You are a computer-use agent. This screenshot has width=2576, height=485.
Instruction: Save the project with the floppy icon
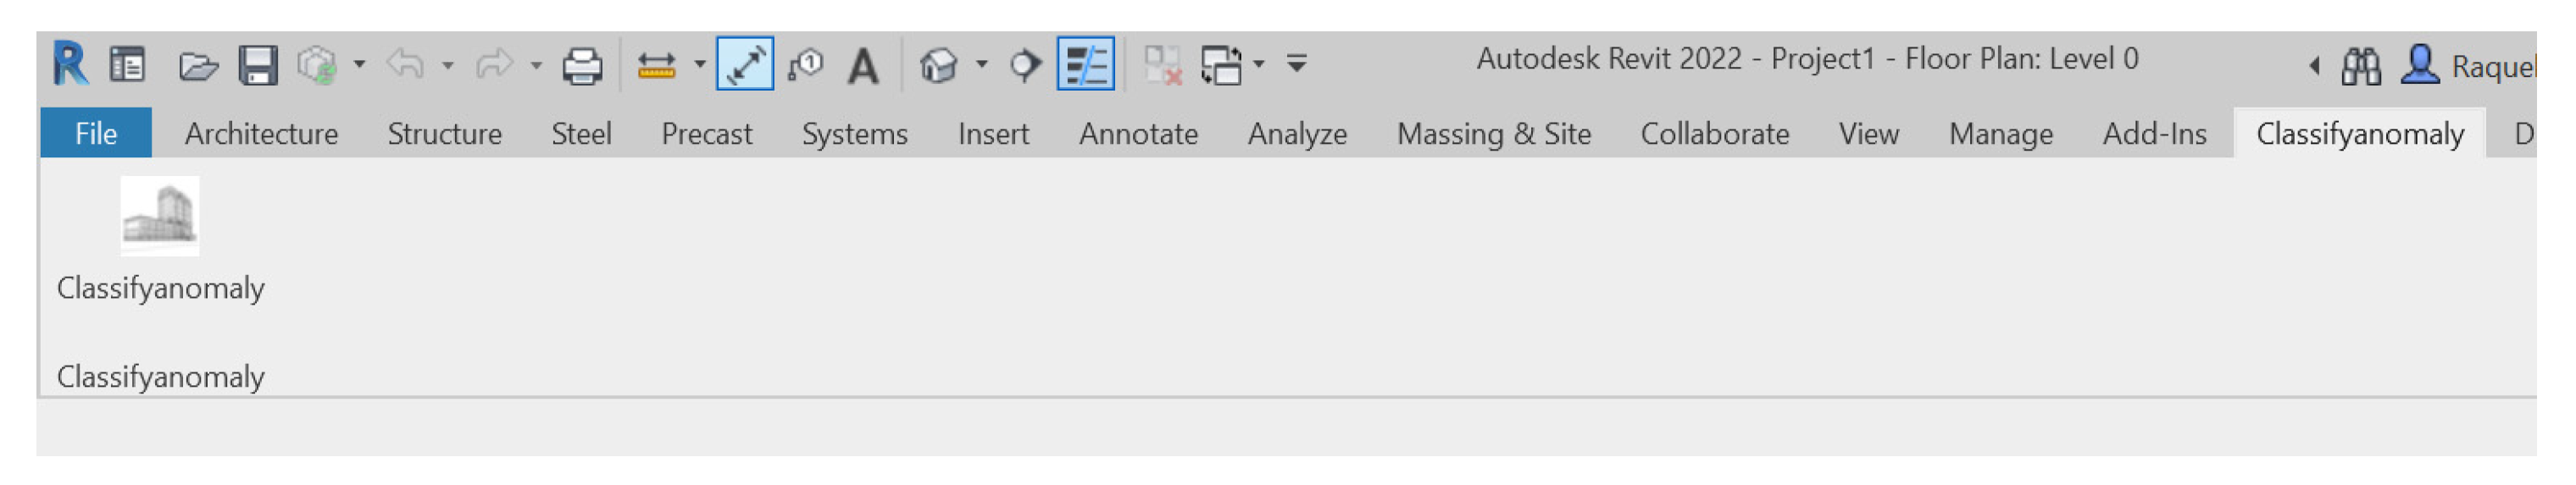257,66
